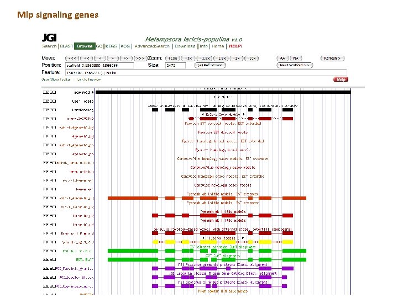This screenshot has height=298, width=398.
Task: Click the green EST BLAT track label
Action: 85,259
